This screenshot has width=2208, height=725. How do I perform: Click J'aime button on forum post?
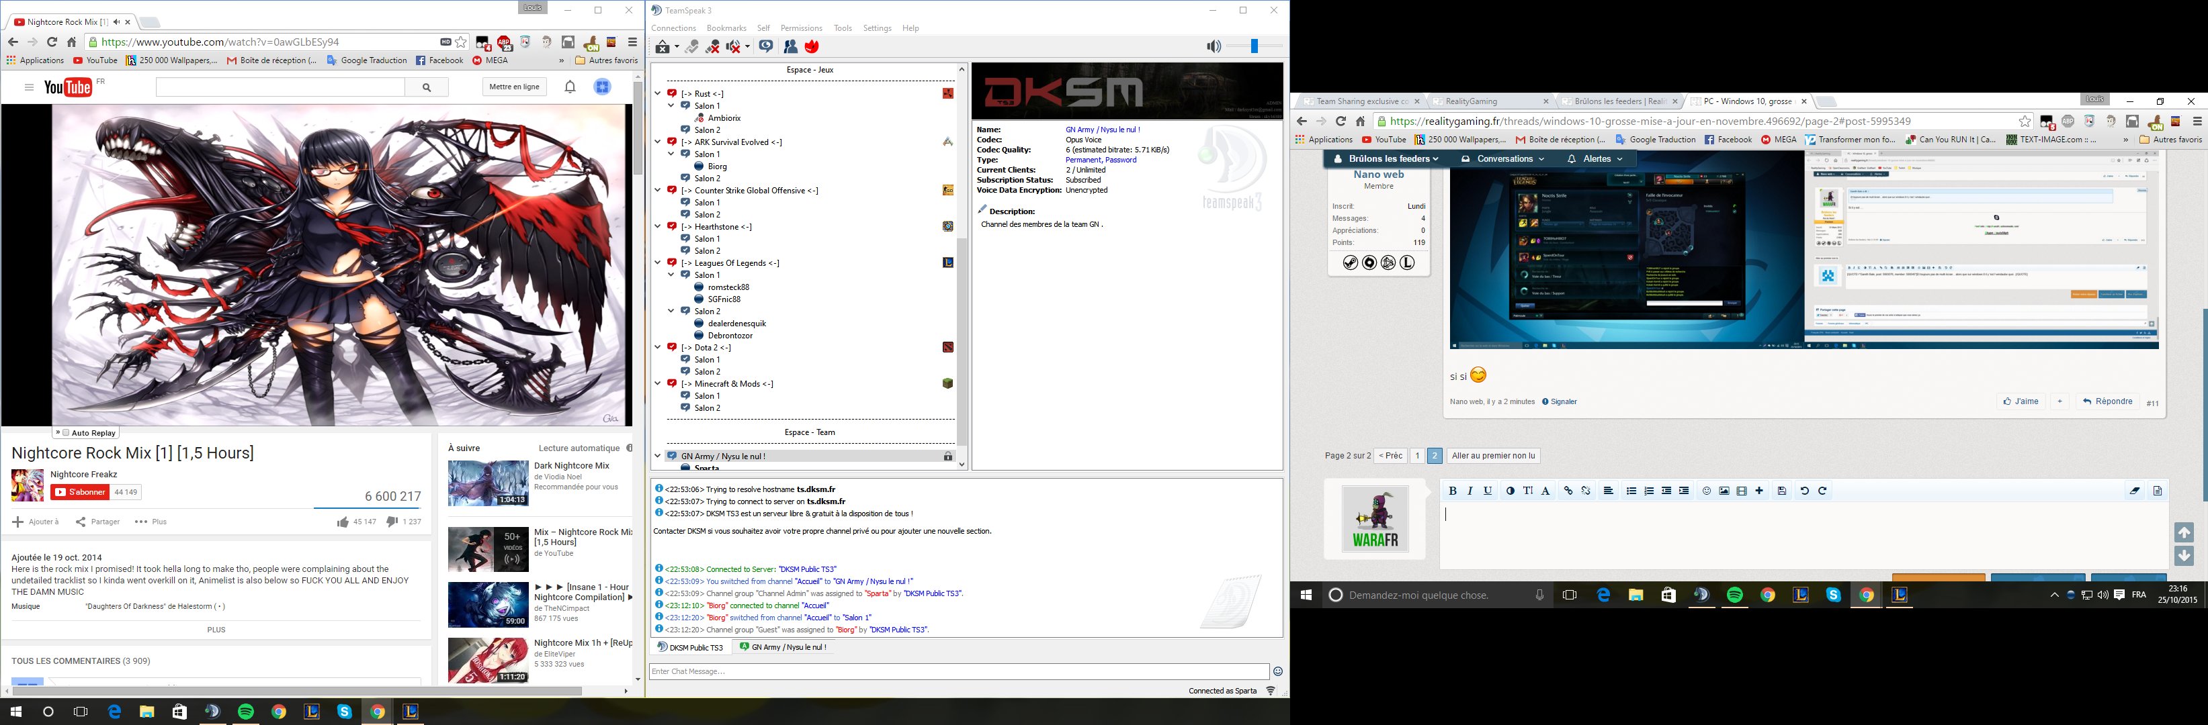2021,401
